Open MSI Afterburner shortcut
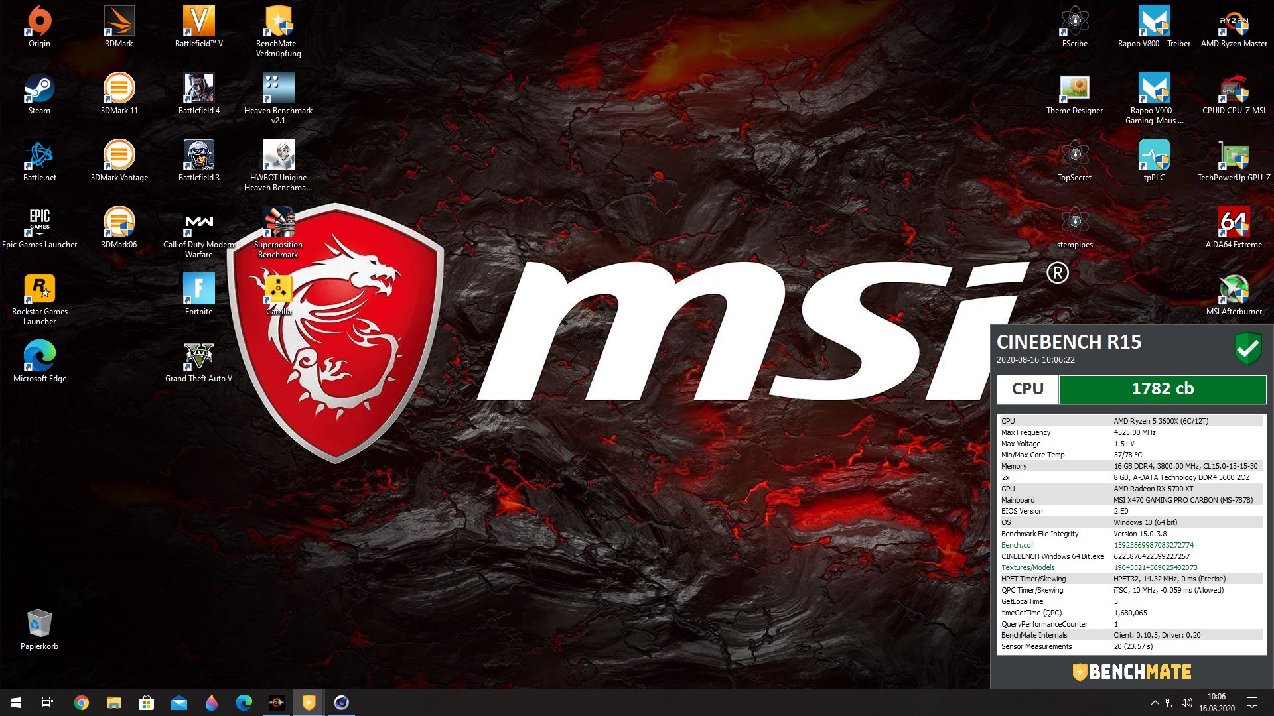Image resolution: width=1274 pixels, height=716 pixels. (x=1234, y=295)
